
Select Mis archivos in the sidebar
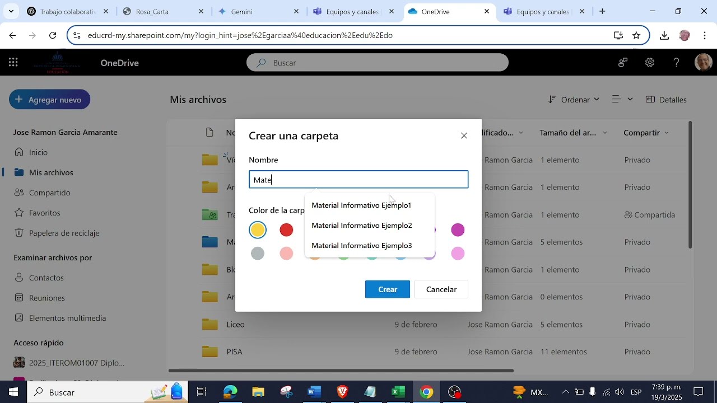tap(51, 172)
